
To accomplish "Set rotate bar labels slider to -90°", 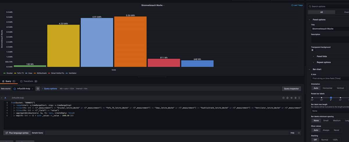I will click(x=312, y=98).
